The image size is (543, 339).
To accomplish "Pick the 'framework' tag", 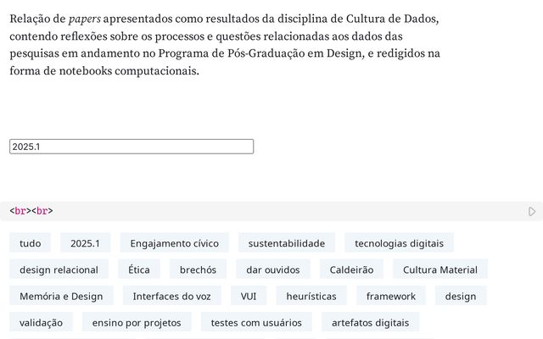I will click(x=391, y=296).
